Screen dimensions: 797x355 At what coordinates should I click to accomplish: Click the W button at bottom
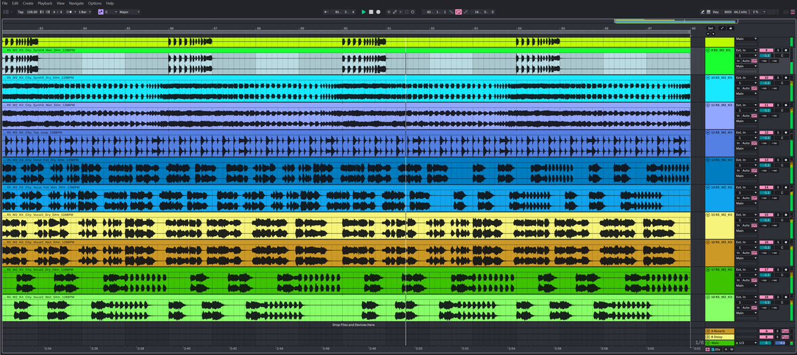coord(731,349)
